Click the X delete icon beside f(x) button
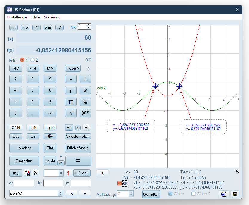Viewport: 249px width, 205px height. coord(36,173)
